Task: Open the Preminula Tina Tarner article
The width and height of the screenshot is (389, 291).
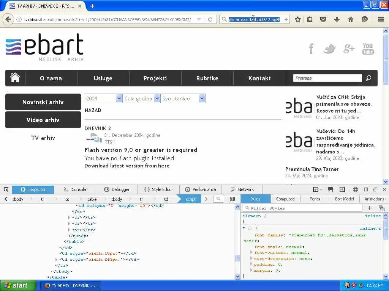Action: tap(312, 169)
